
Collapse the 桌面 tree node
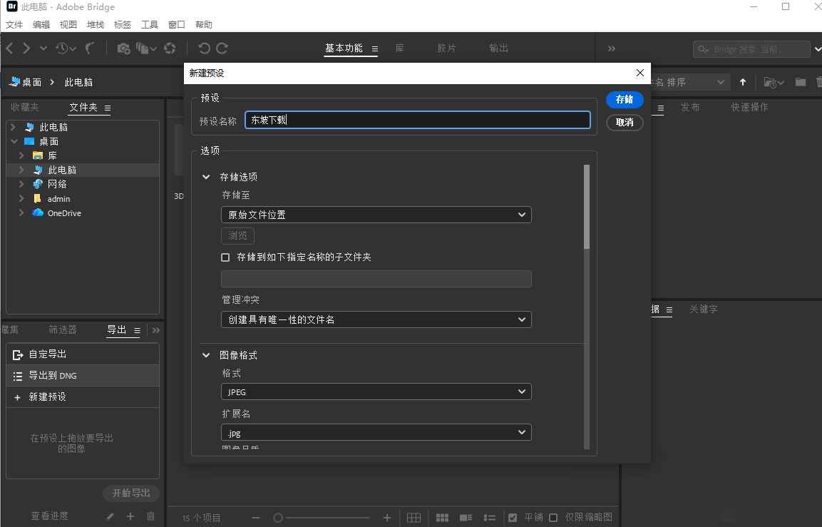tap(14, 141)
